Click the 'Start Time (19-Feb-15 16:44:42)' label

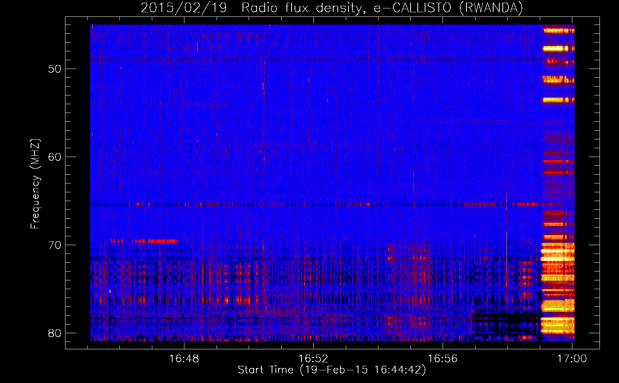[332, 370]
